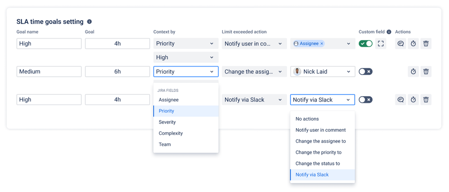Delete the Medium goal with the trash icon
Image resolution: width=449 pixels, height=192 pixels.
pos(426,71)
